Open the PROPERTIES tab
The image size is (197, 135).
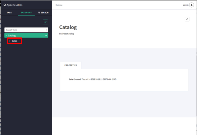(x=71, y=65)
